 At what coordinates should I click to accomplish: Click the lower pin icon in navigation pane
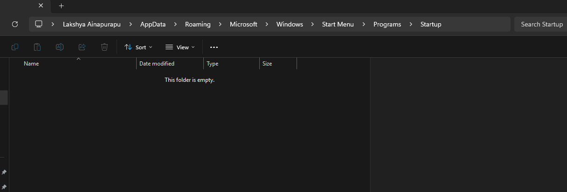point(4,187)
